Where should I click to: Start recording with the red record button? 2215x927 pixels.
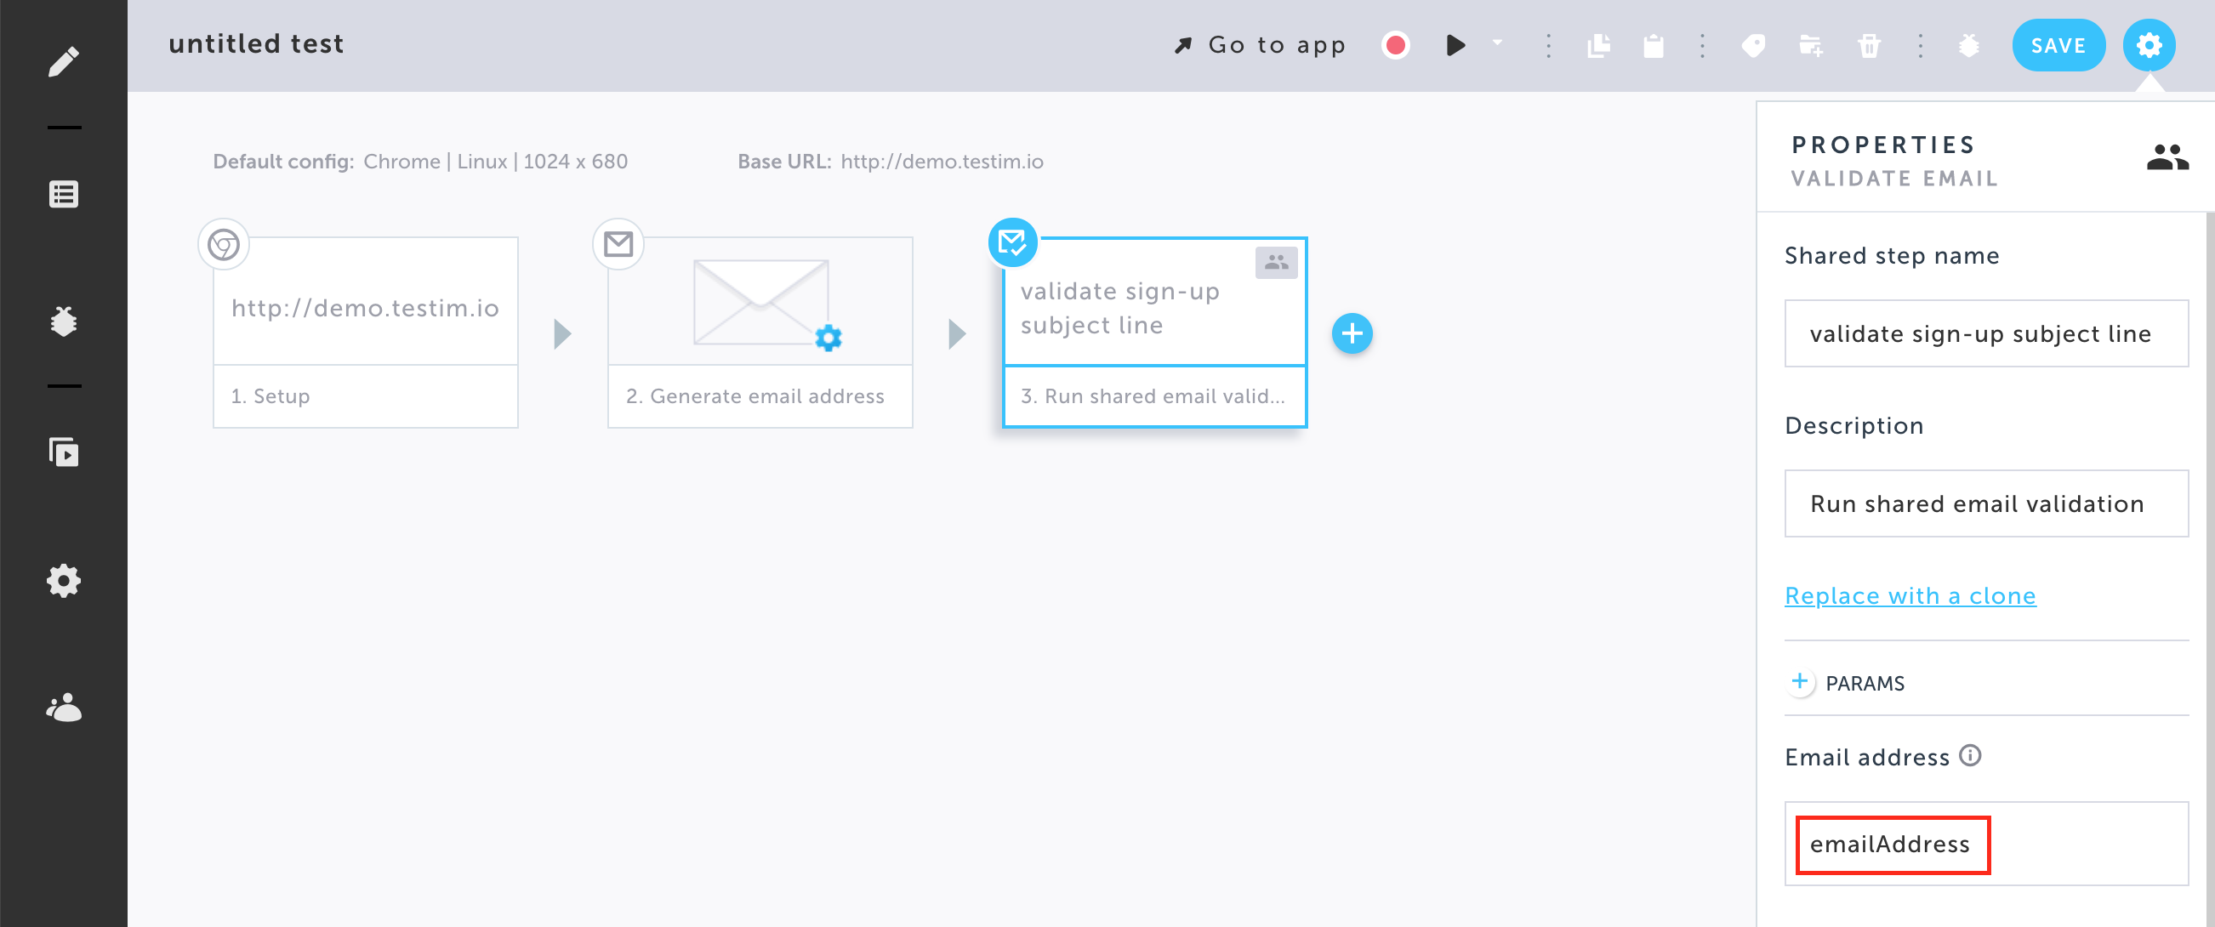tap(1396, 45)
